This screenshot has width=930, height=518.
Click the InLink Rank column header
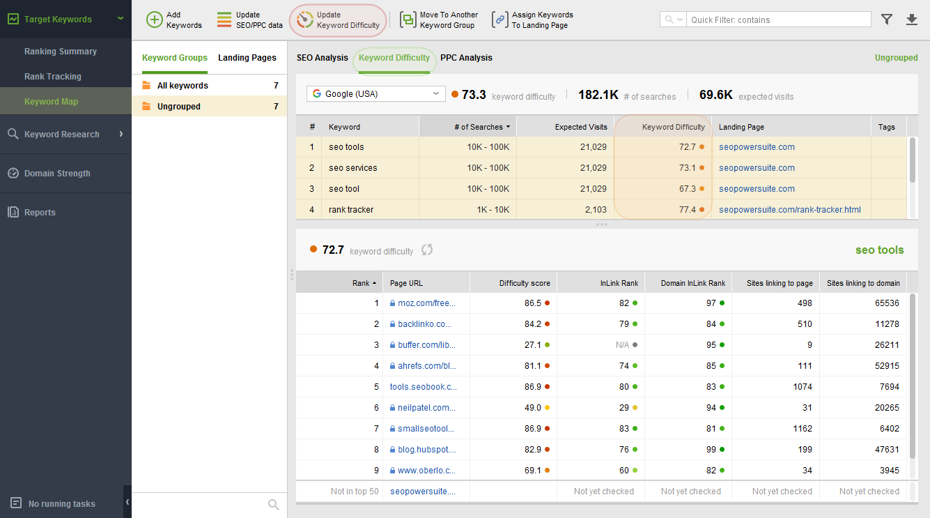600,283
